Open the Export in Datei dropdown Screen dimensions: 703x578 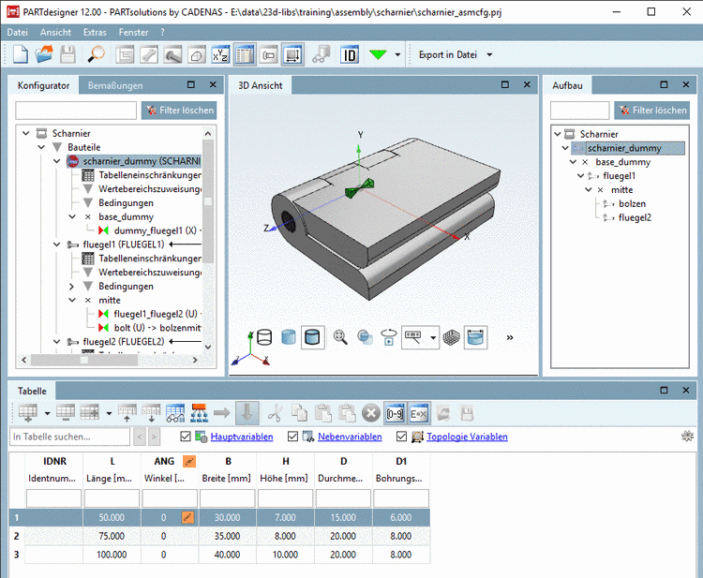pos(489,54)
